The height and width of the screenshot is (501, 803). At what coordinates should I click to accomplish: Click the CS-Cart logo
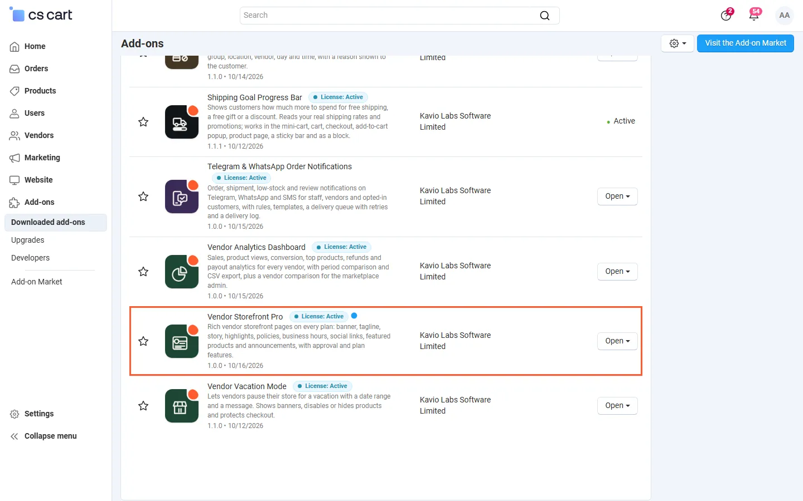(x=41, y=15)
